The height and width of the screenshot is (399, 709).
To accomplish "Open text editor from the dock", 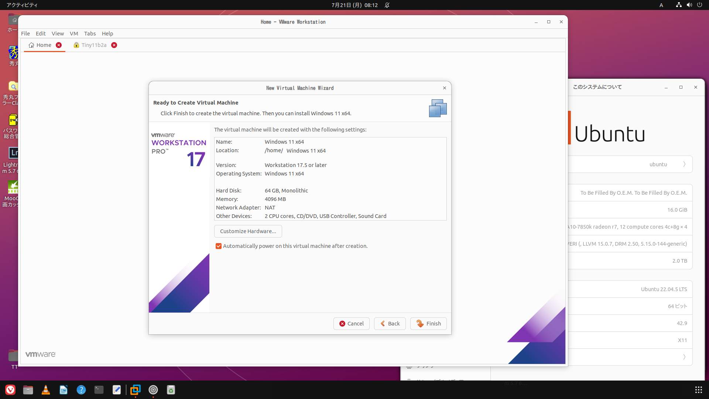I will tap(117, 390).
